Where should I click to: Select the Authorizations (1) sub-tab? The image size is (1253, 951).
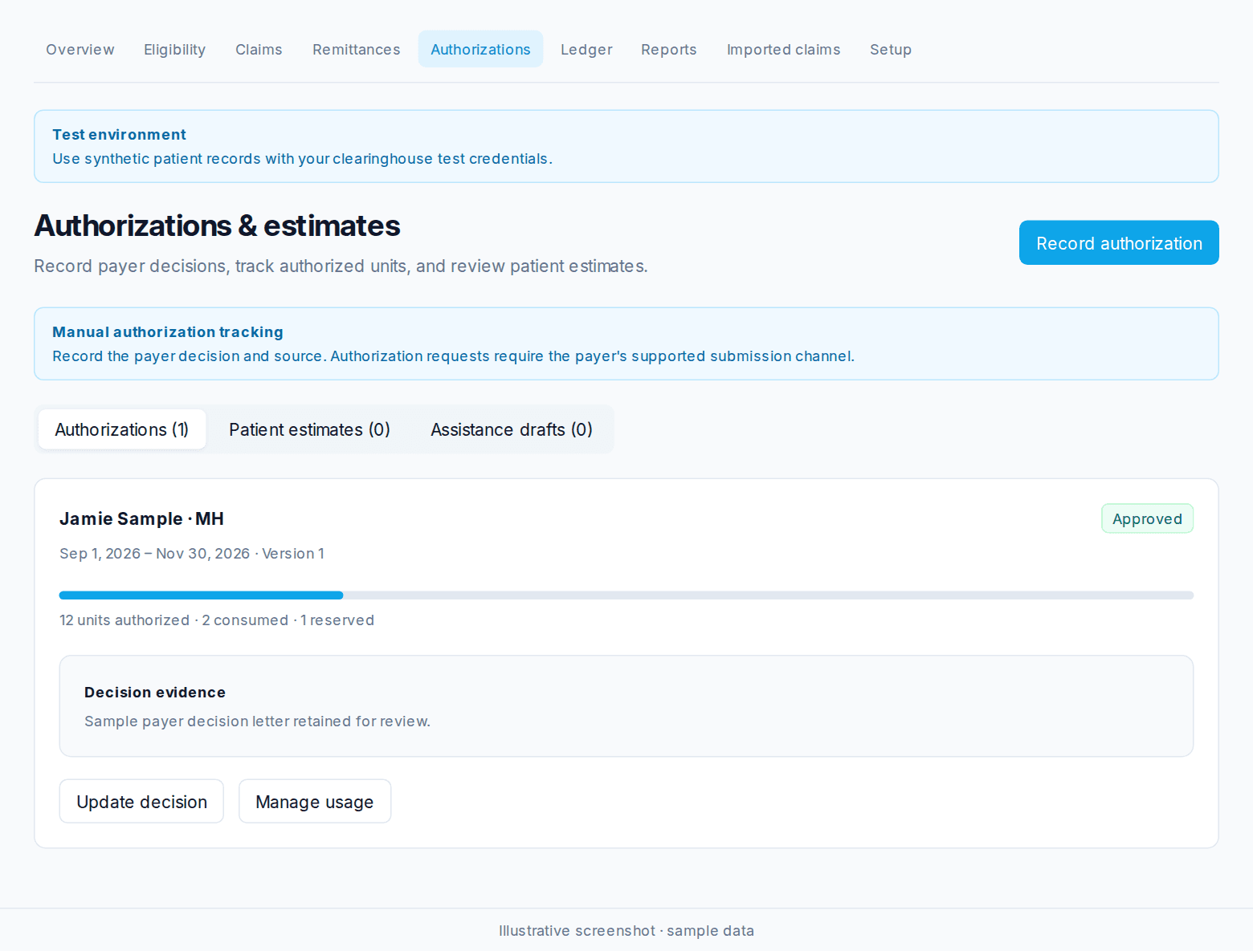point(122,429)
